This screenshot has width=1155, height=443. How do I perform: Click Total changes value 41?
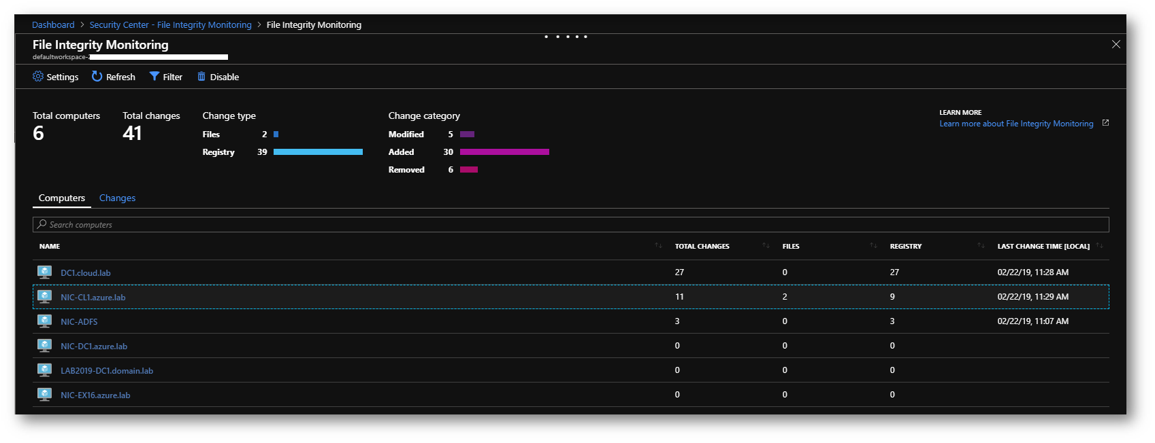(x=132, y=133)
